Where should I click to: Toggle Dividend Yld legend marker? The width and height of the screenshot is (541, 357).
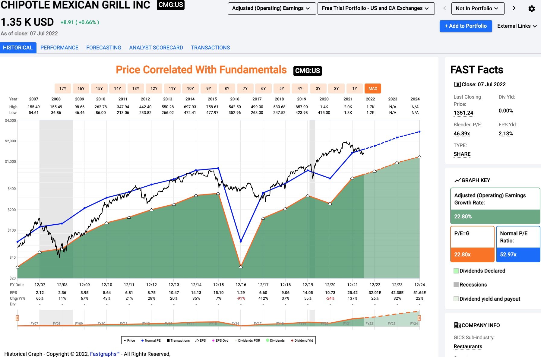(x=292, y=340)
